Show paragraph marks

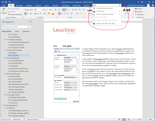point(83,10)
